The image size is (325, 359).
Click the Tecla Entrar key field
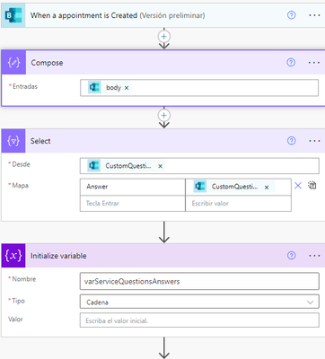click(133, 204)
